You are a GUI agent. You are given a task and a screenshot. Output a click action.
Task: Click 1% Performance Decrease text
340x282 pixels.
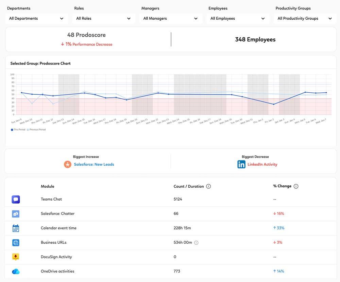click(89, 44)
